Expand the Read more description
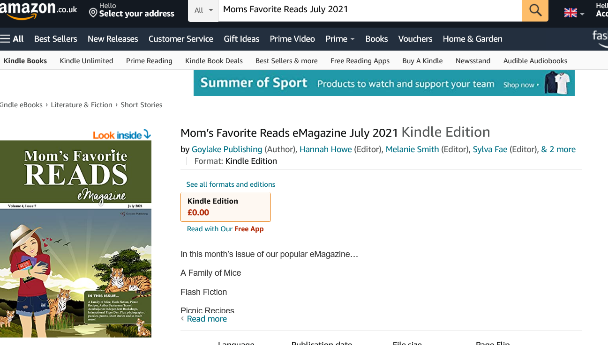 coord(207,318)
